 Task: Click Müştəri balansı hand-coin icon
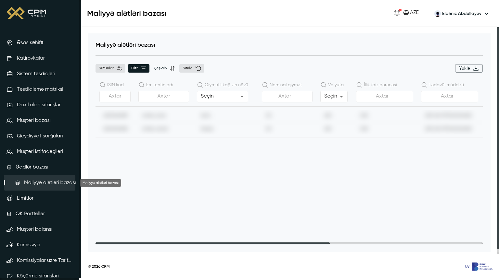coord(10,229)
